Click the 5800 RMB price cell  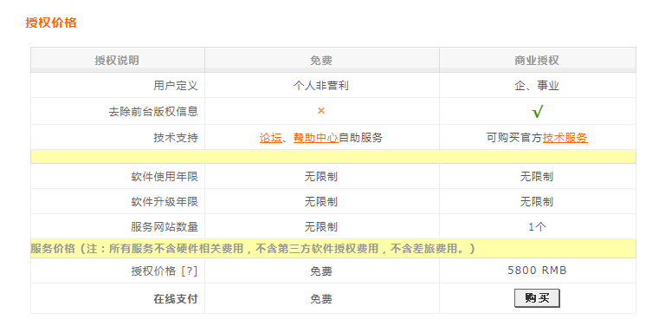(x=537, y=271)
